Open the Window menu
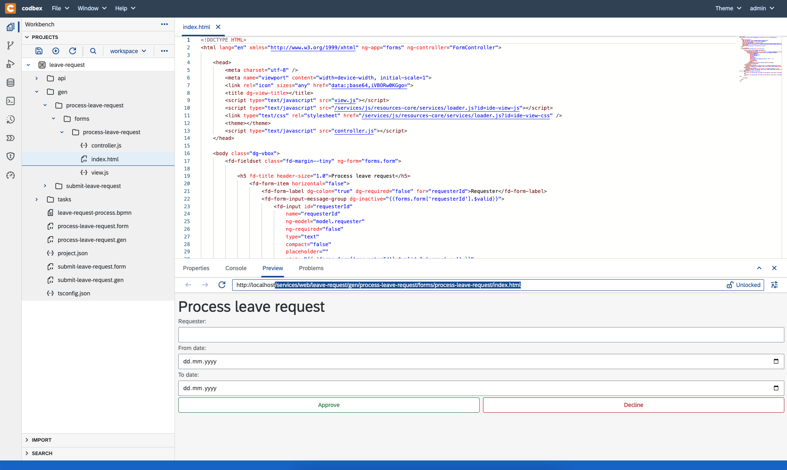 pyautogui.click(x=92, y=8)
